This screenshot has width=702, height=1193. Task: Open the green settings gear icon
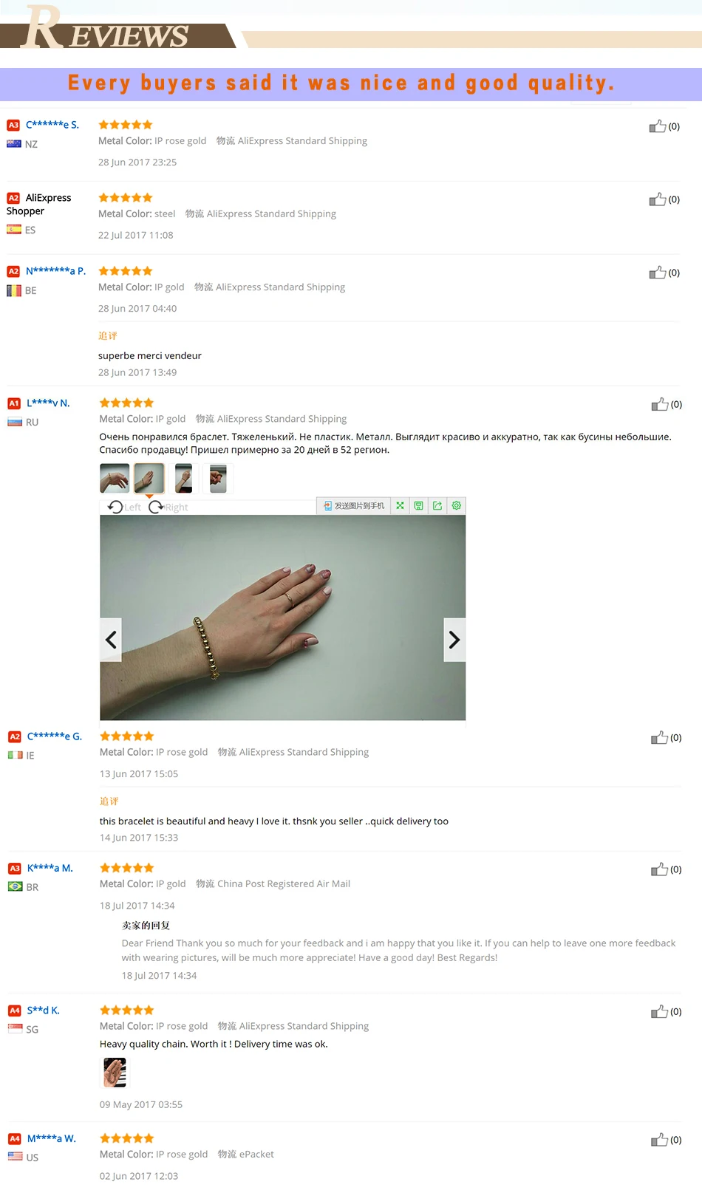tap(457, 505)
